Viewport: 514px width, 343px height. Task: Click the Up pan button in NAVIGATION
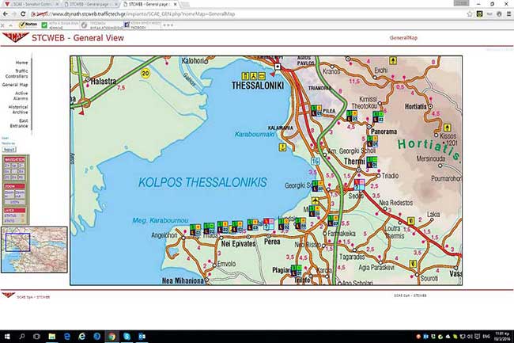[14, 166]
